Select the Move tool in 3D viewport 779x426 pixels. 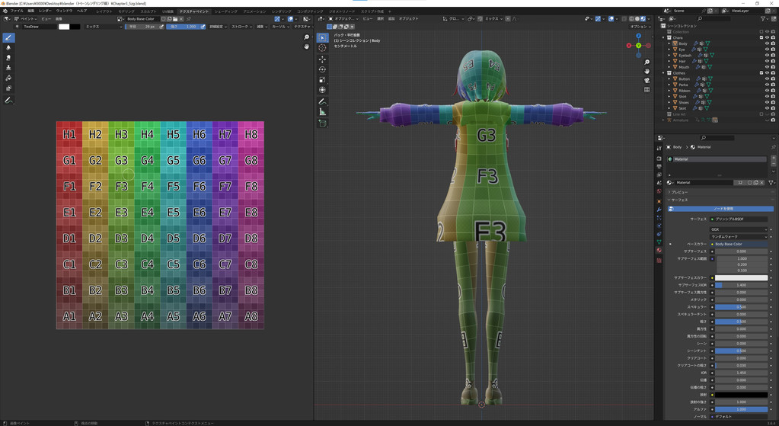point(322,59)
